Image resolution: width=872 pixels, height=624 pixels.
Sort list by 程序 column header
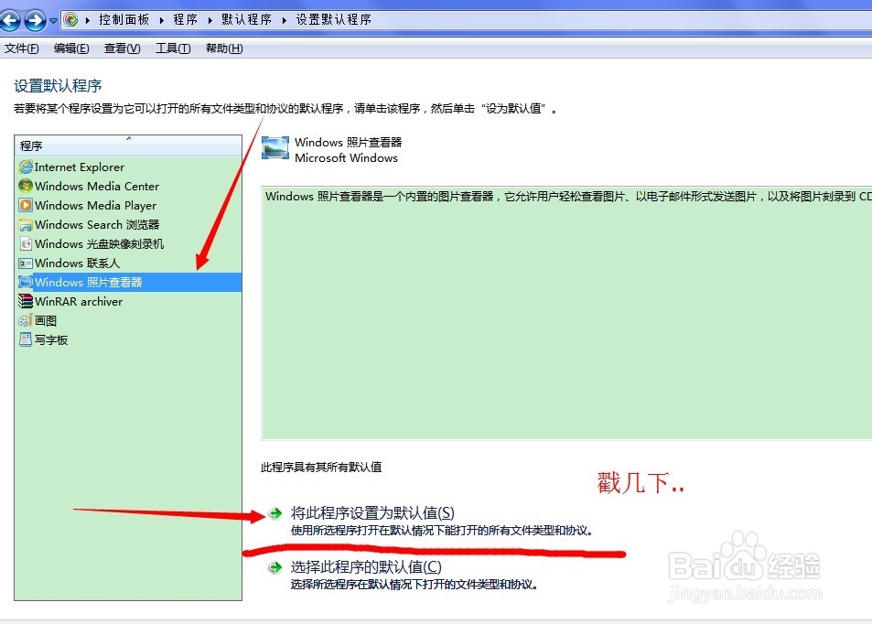128,145
